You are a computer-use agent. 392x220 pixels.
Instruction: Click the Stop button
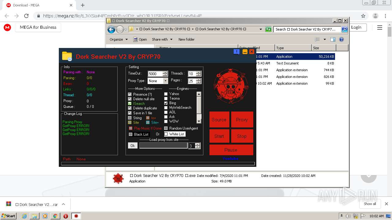(242, 136)
